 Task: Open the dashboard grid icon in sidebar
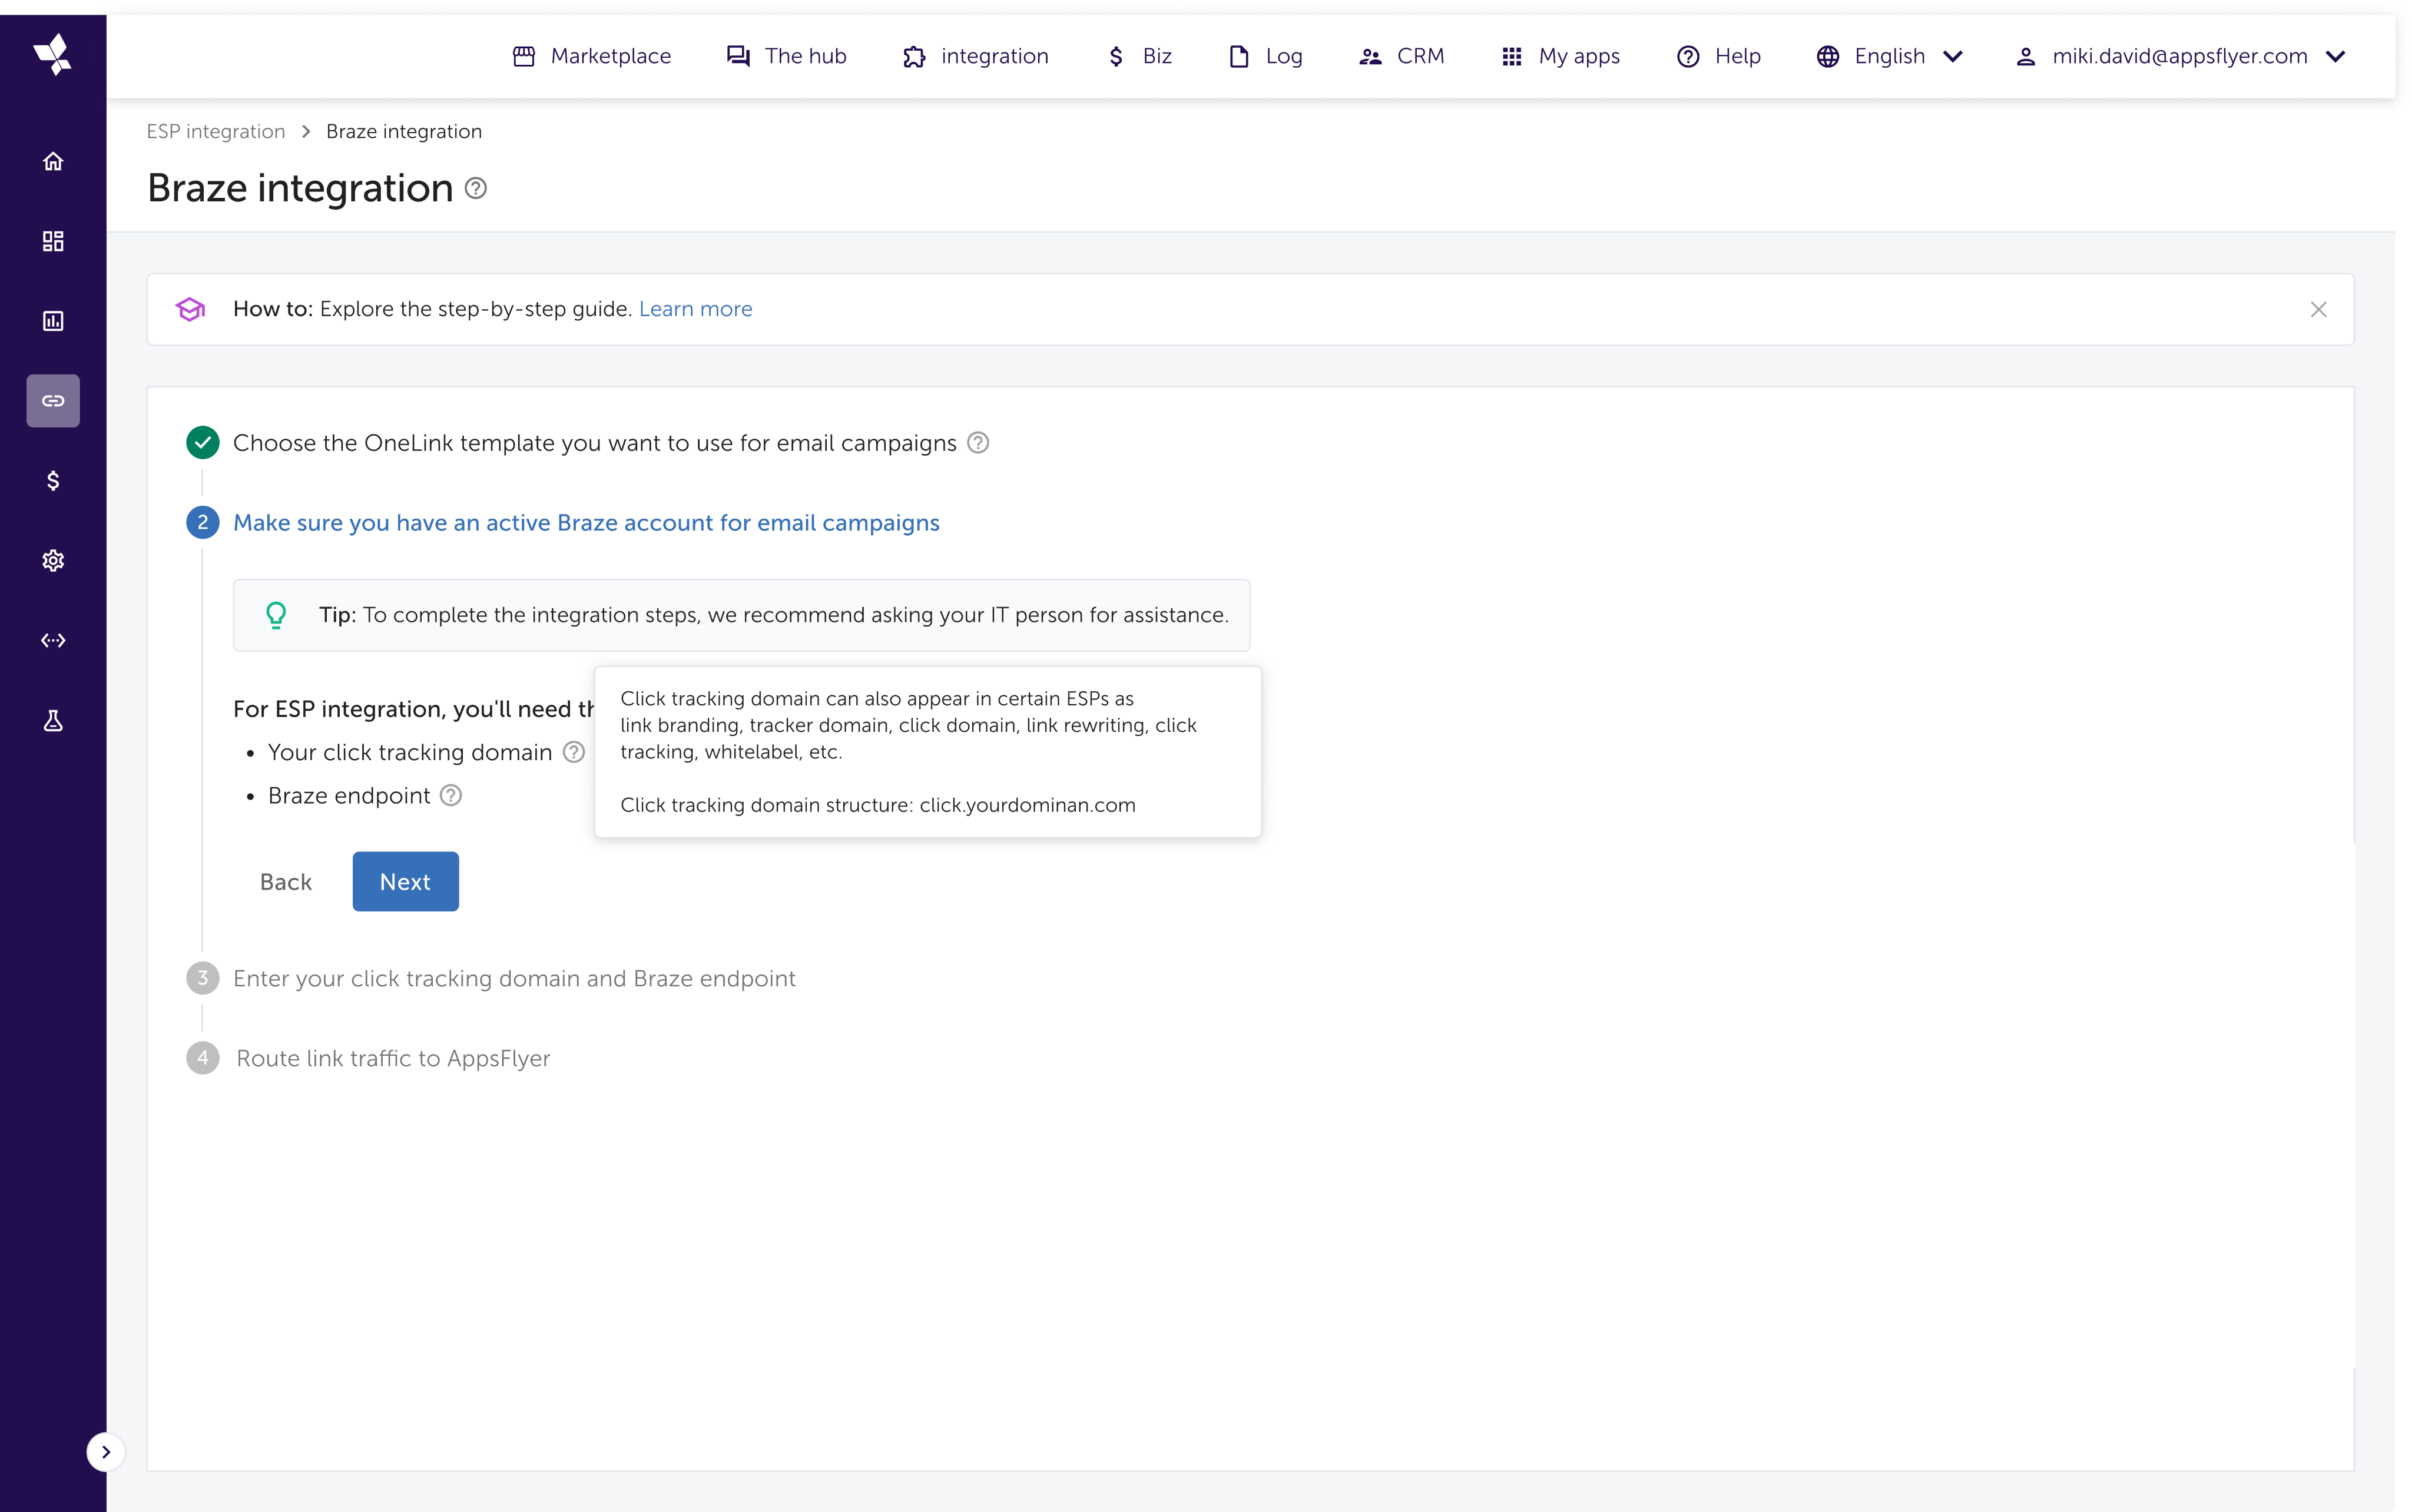[53, 241]
